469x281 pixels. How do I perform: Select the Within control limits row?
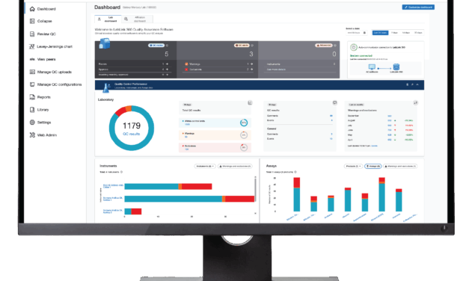click(x=215, y=123)
